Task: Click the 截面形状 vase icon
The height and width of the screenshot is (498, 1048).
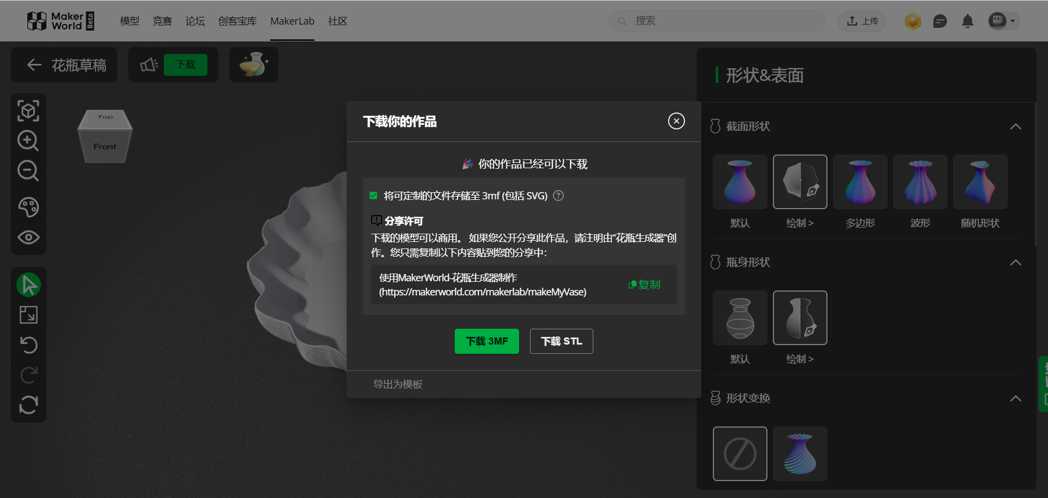Action: tap(715, 126)
